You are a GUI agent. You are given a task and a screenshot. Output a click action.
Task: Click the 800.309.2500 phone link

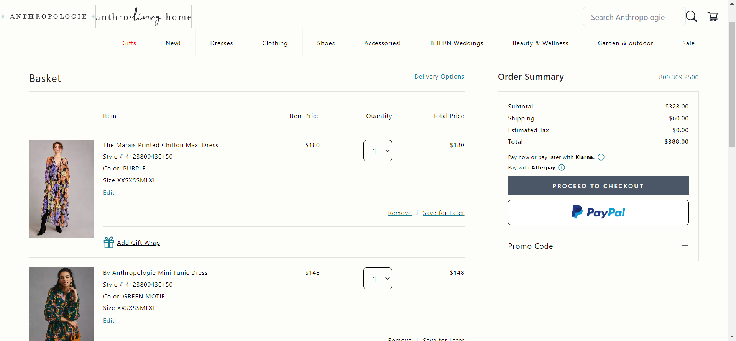679,77
